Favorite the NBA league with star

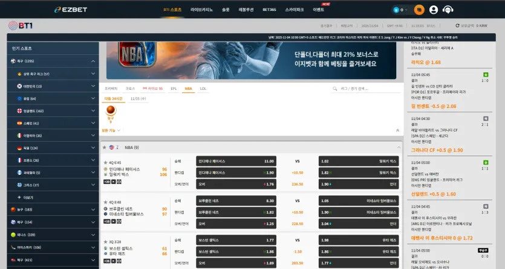click(105, 147)
